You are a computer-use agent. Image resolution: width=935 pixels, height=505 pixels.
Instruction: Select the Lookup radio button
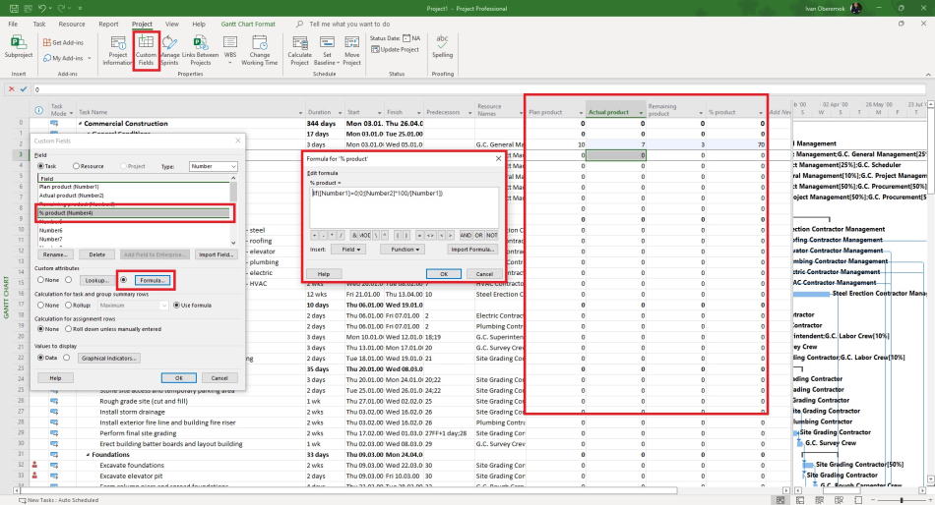[x=69, y=280]
